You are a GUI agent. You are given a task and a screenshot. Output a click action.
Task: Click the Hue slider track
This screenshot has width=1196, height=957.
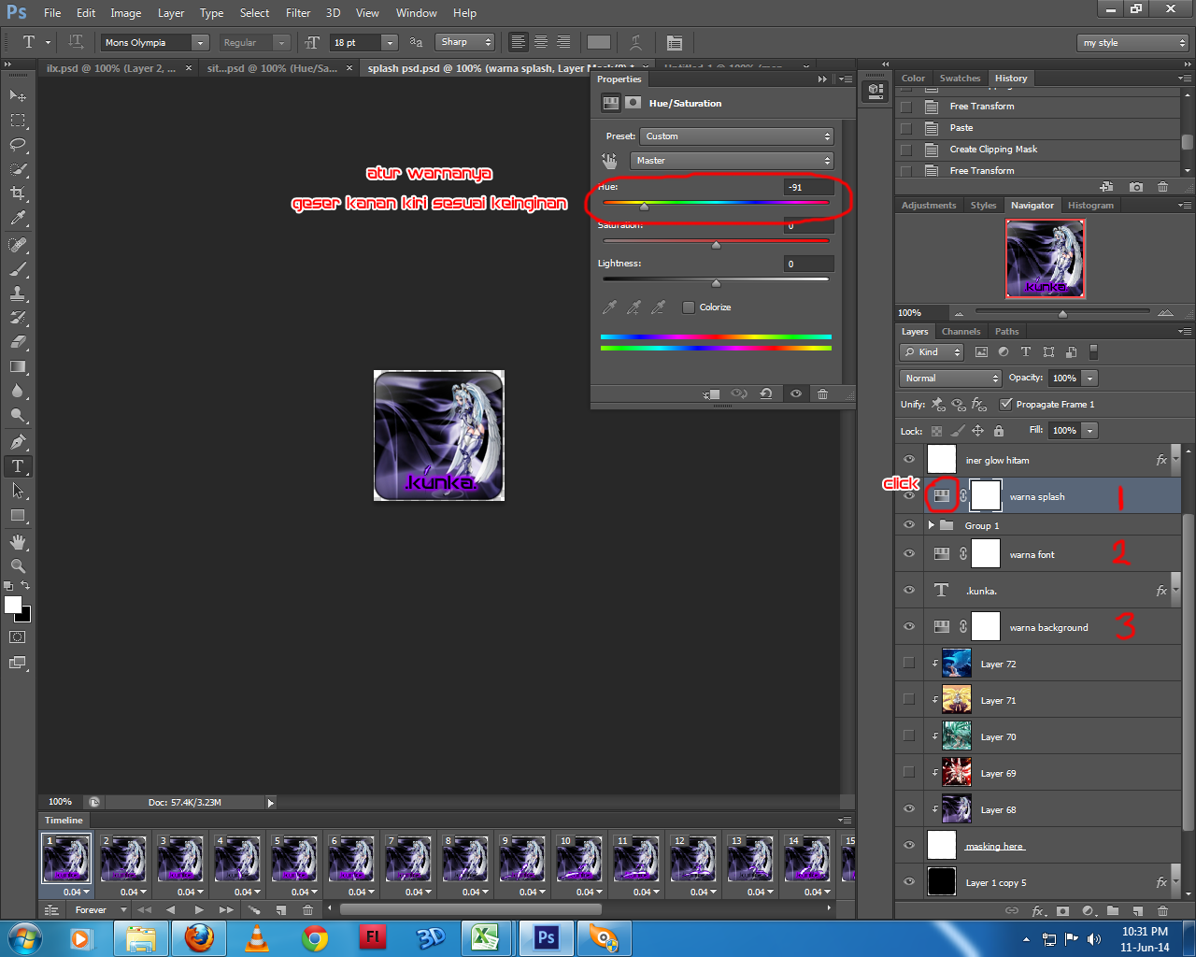716,202
